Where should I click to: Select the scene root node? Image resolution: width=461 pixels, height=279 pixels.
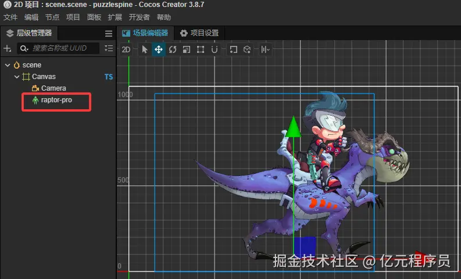coord(32,65)
